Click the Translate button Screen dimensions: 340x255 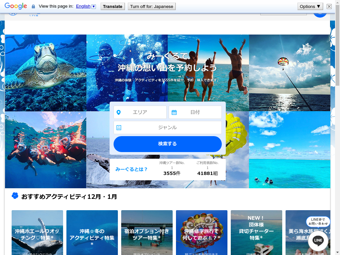pos(113,7)
